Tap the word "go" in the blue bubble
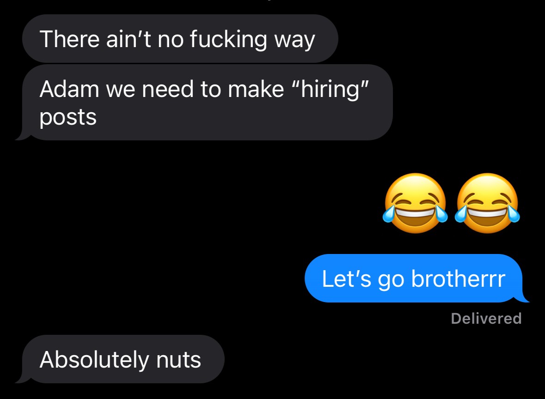Screen dimensions: 545x399 tap(391, 280)
